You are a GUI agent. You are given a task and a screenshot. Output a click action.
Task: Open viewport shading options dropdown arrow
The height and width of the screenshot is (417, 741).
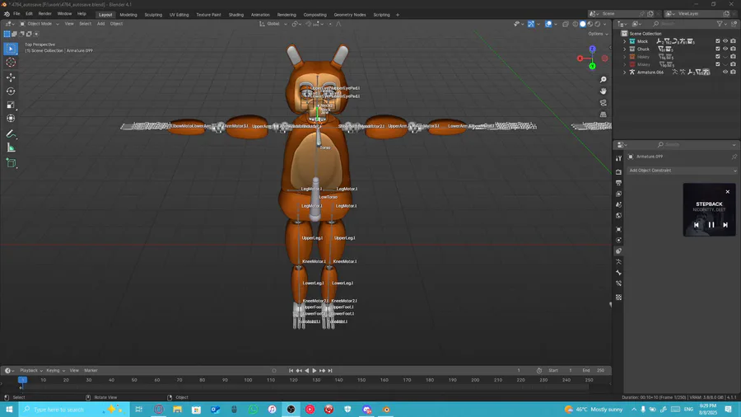605,24
